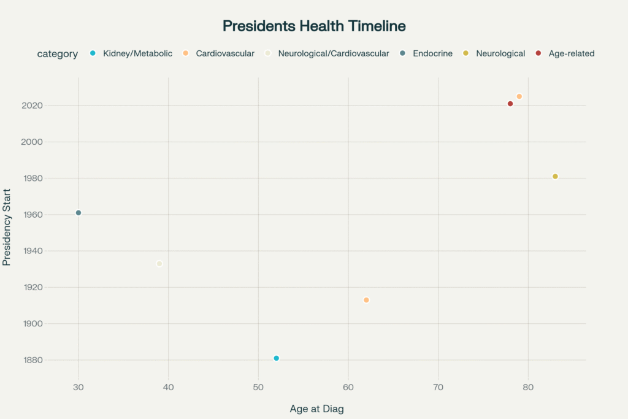Click the Kidney/Metabolic point near 1880

pyautogui.click(x=277, y=358)
